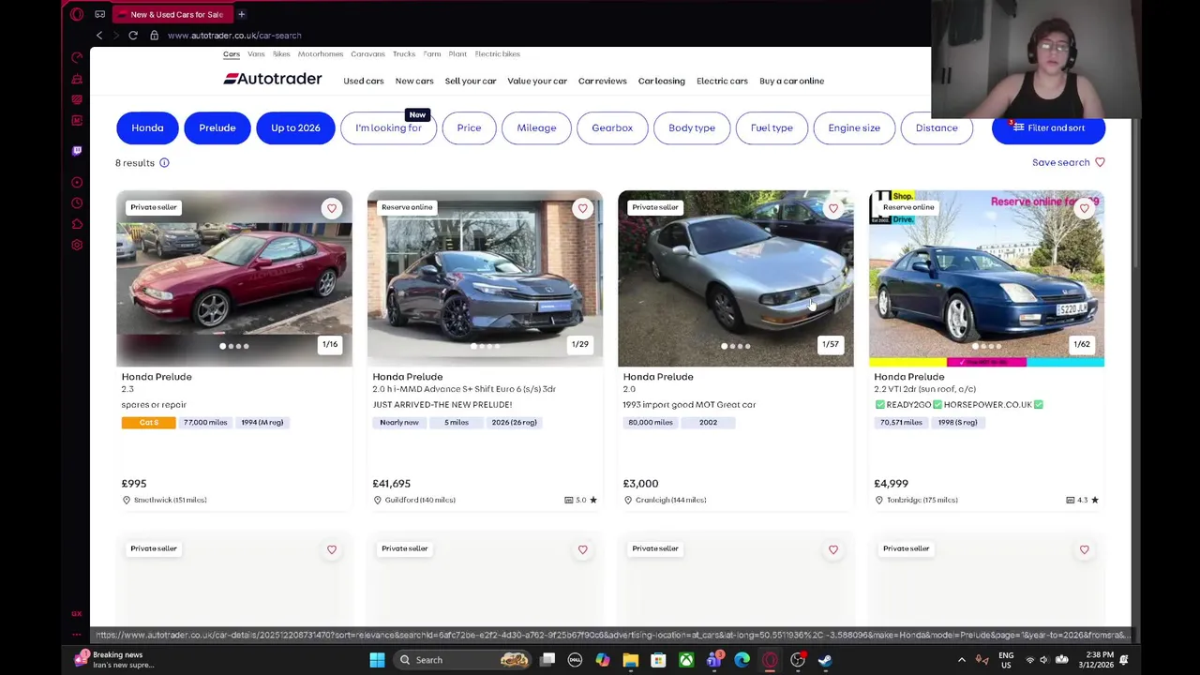This screenshot has height=675, width=1200.
Task: Open Xbox app from taskbar
Action: pyautogui.click(x=686, y=660)
